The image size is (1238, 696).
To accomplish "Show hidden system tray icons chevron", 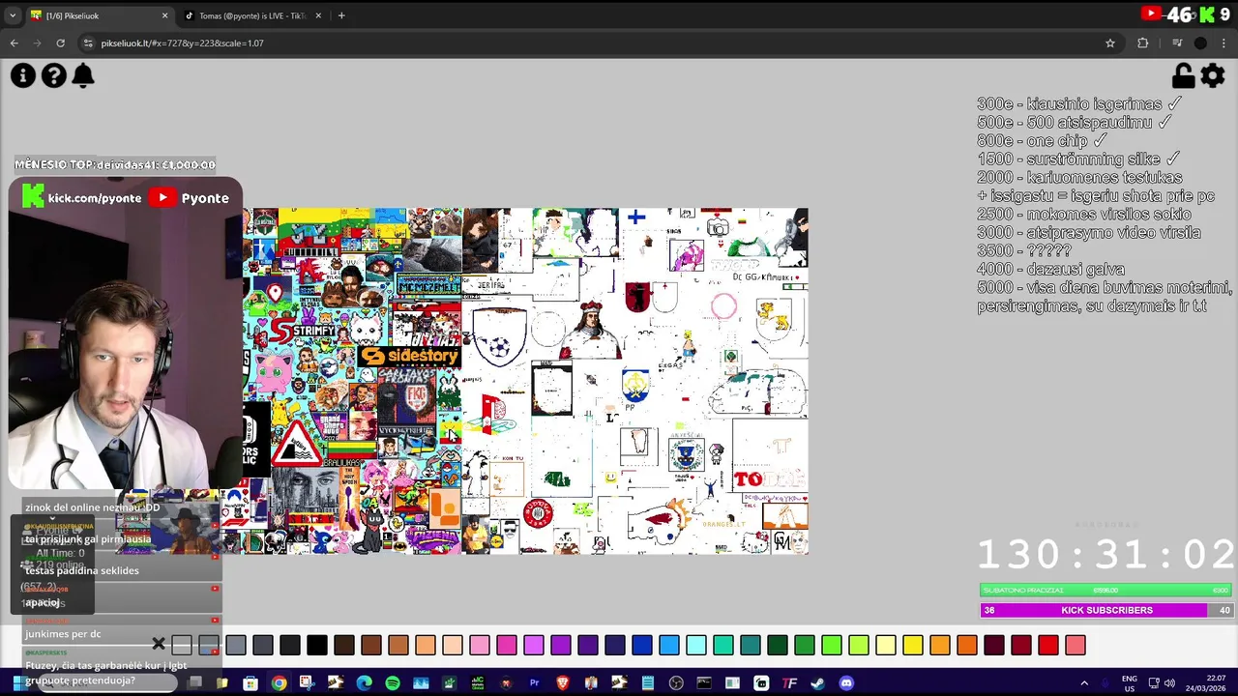I will pos(1083,683).
